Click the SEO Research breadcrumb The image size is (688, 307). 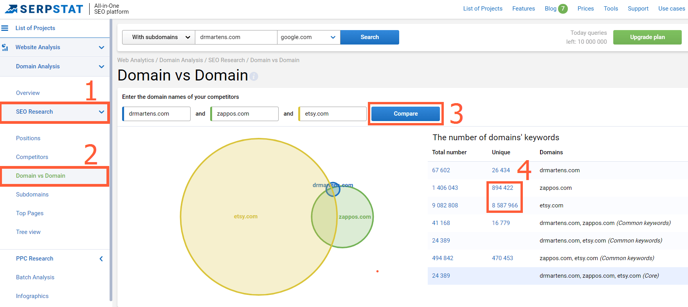tap(227, 60)
